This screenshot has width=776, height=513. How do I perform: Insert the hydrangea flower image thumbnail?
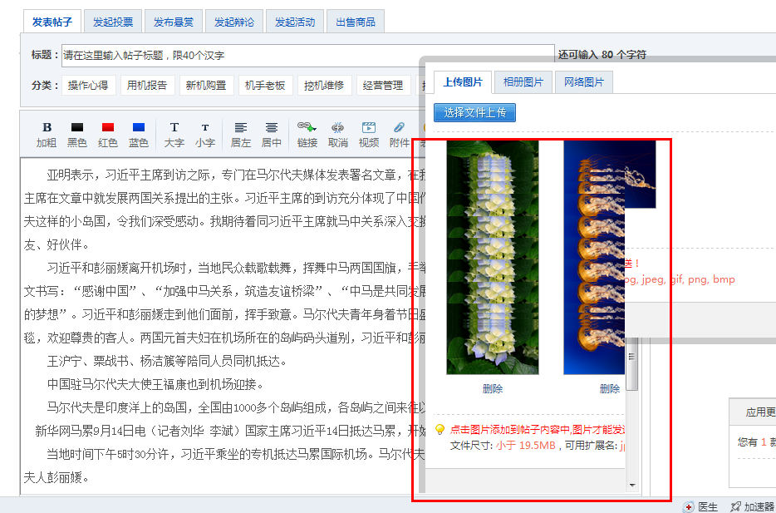pos(493,257)
